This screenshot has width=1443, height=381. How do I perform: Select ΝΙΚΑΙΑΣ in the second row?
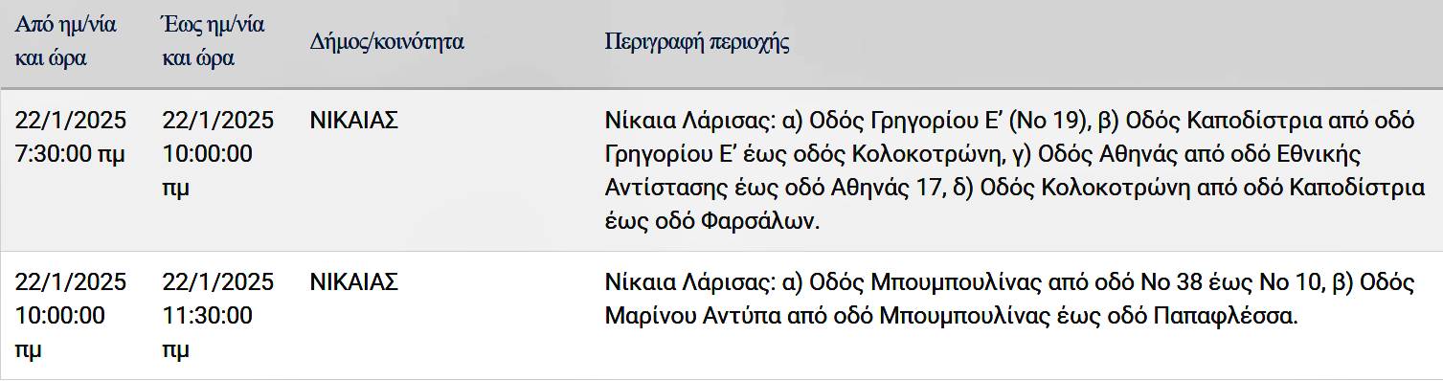click(x=354, y=282)
